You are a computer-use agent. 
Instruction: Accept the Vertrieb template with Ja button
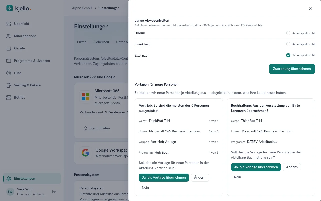click(x=164, y=177)
